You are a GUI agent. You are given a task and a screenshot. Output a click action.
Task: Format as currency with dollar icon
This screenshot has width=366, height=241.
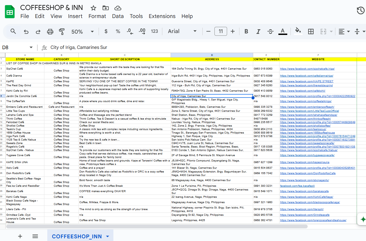[106, 31]
